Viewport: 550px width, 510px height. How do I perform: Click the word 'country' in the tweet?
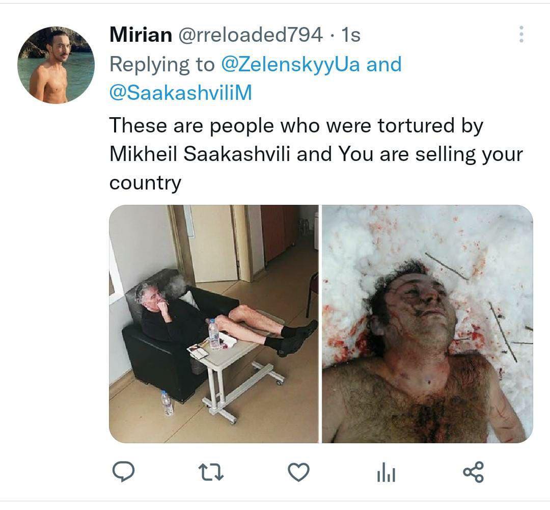145,183
